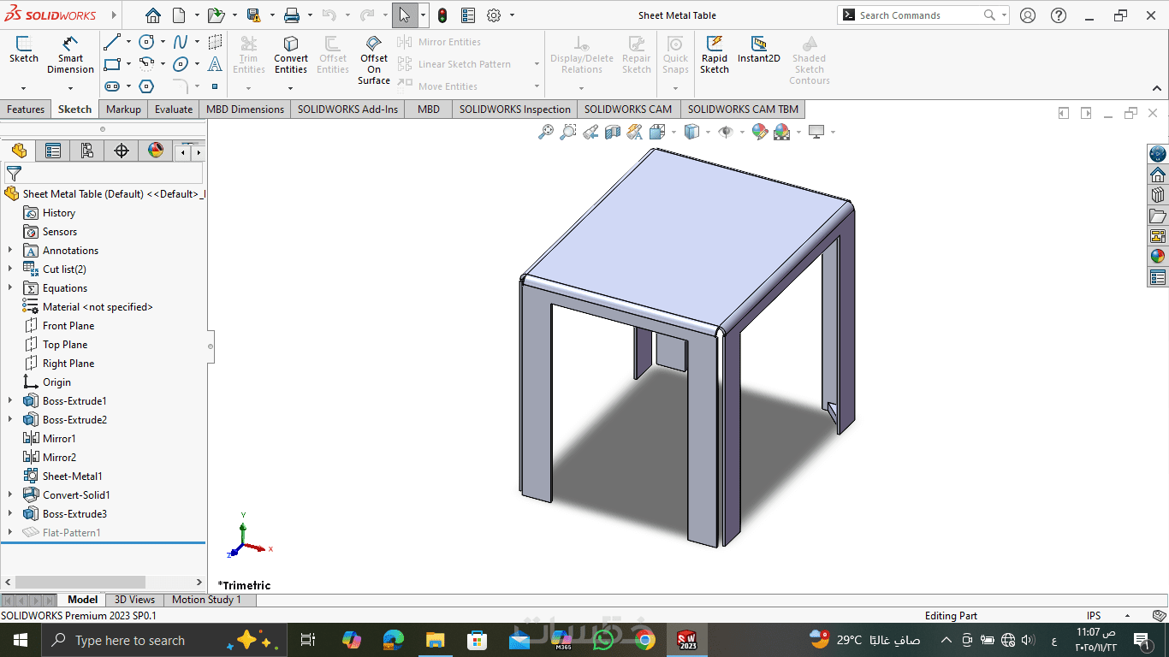Expand the Equations folder
The height and width of the screenshot is (657, 1169).
point(10,288)
